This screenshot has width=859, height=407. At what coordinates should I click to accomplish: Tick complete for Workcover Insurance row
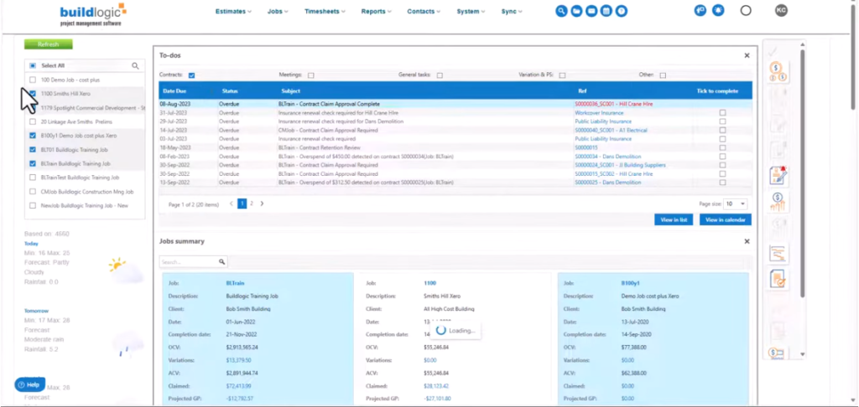[722, 113]
